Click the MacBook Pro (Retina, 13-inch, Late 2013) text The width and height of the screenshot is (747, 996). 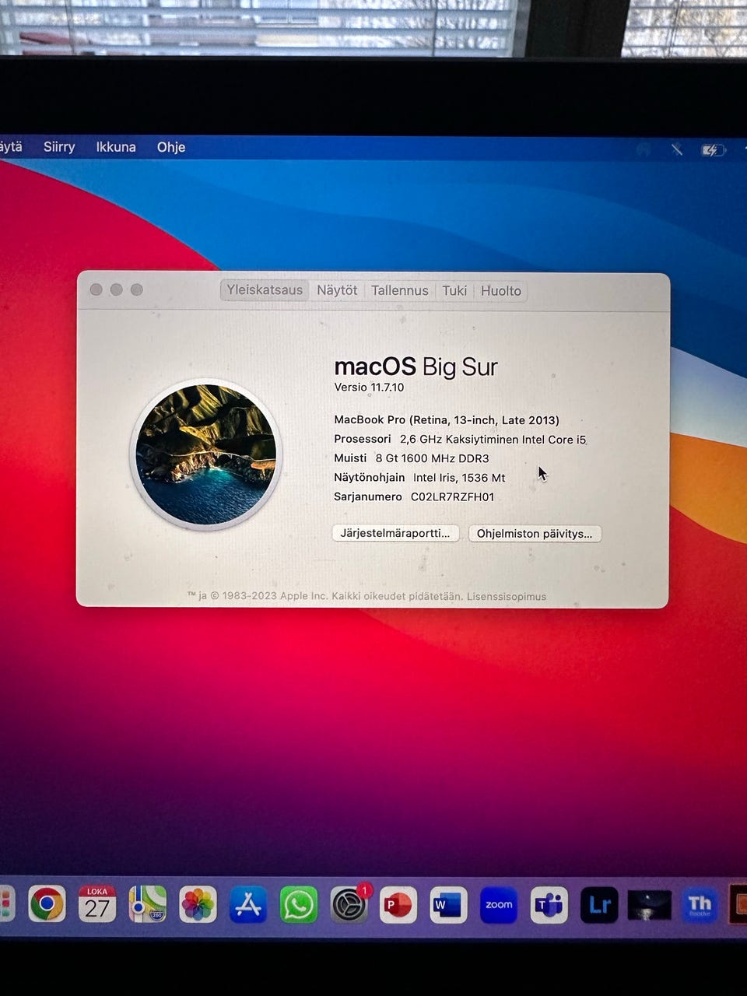click(x=447, y=420)
